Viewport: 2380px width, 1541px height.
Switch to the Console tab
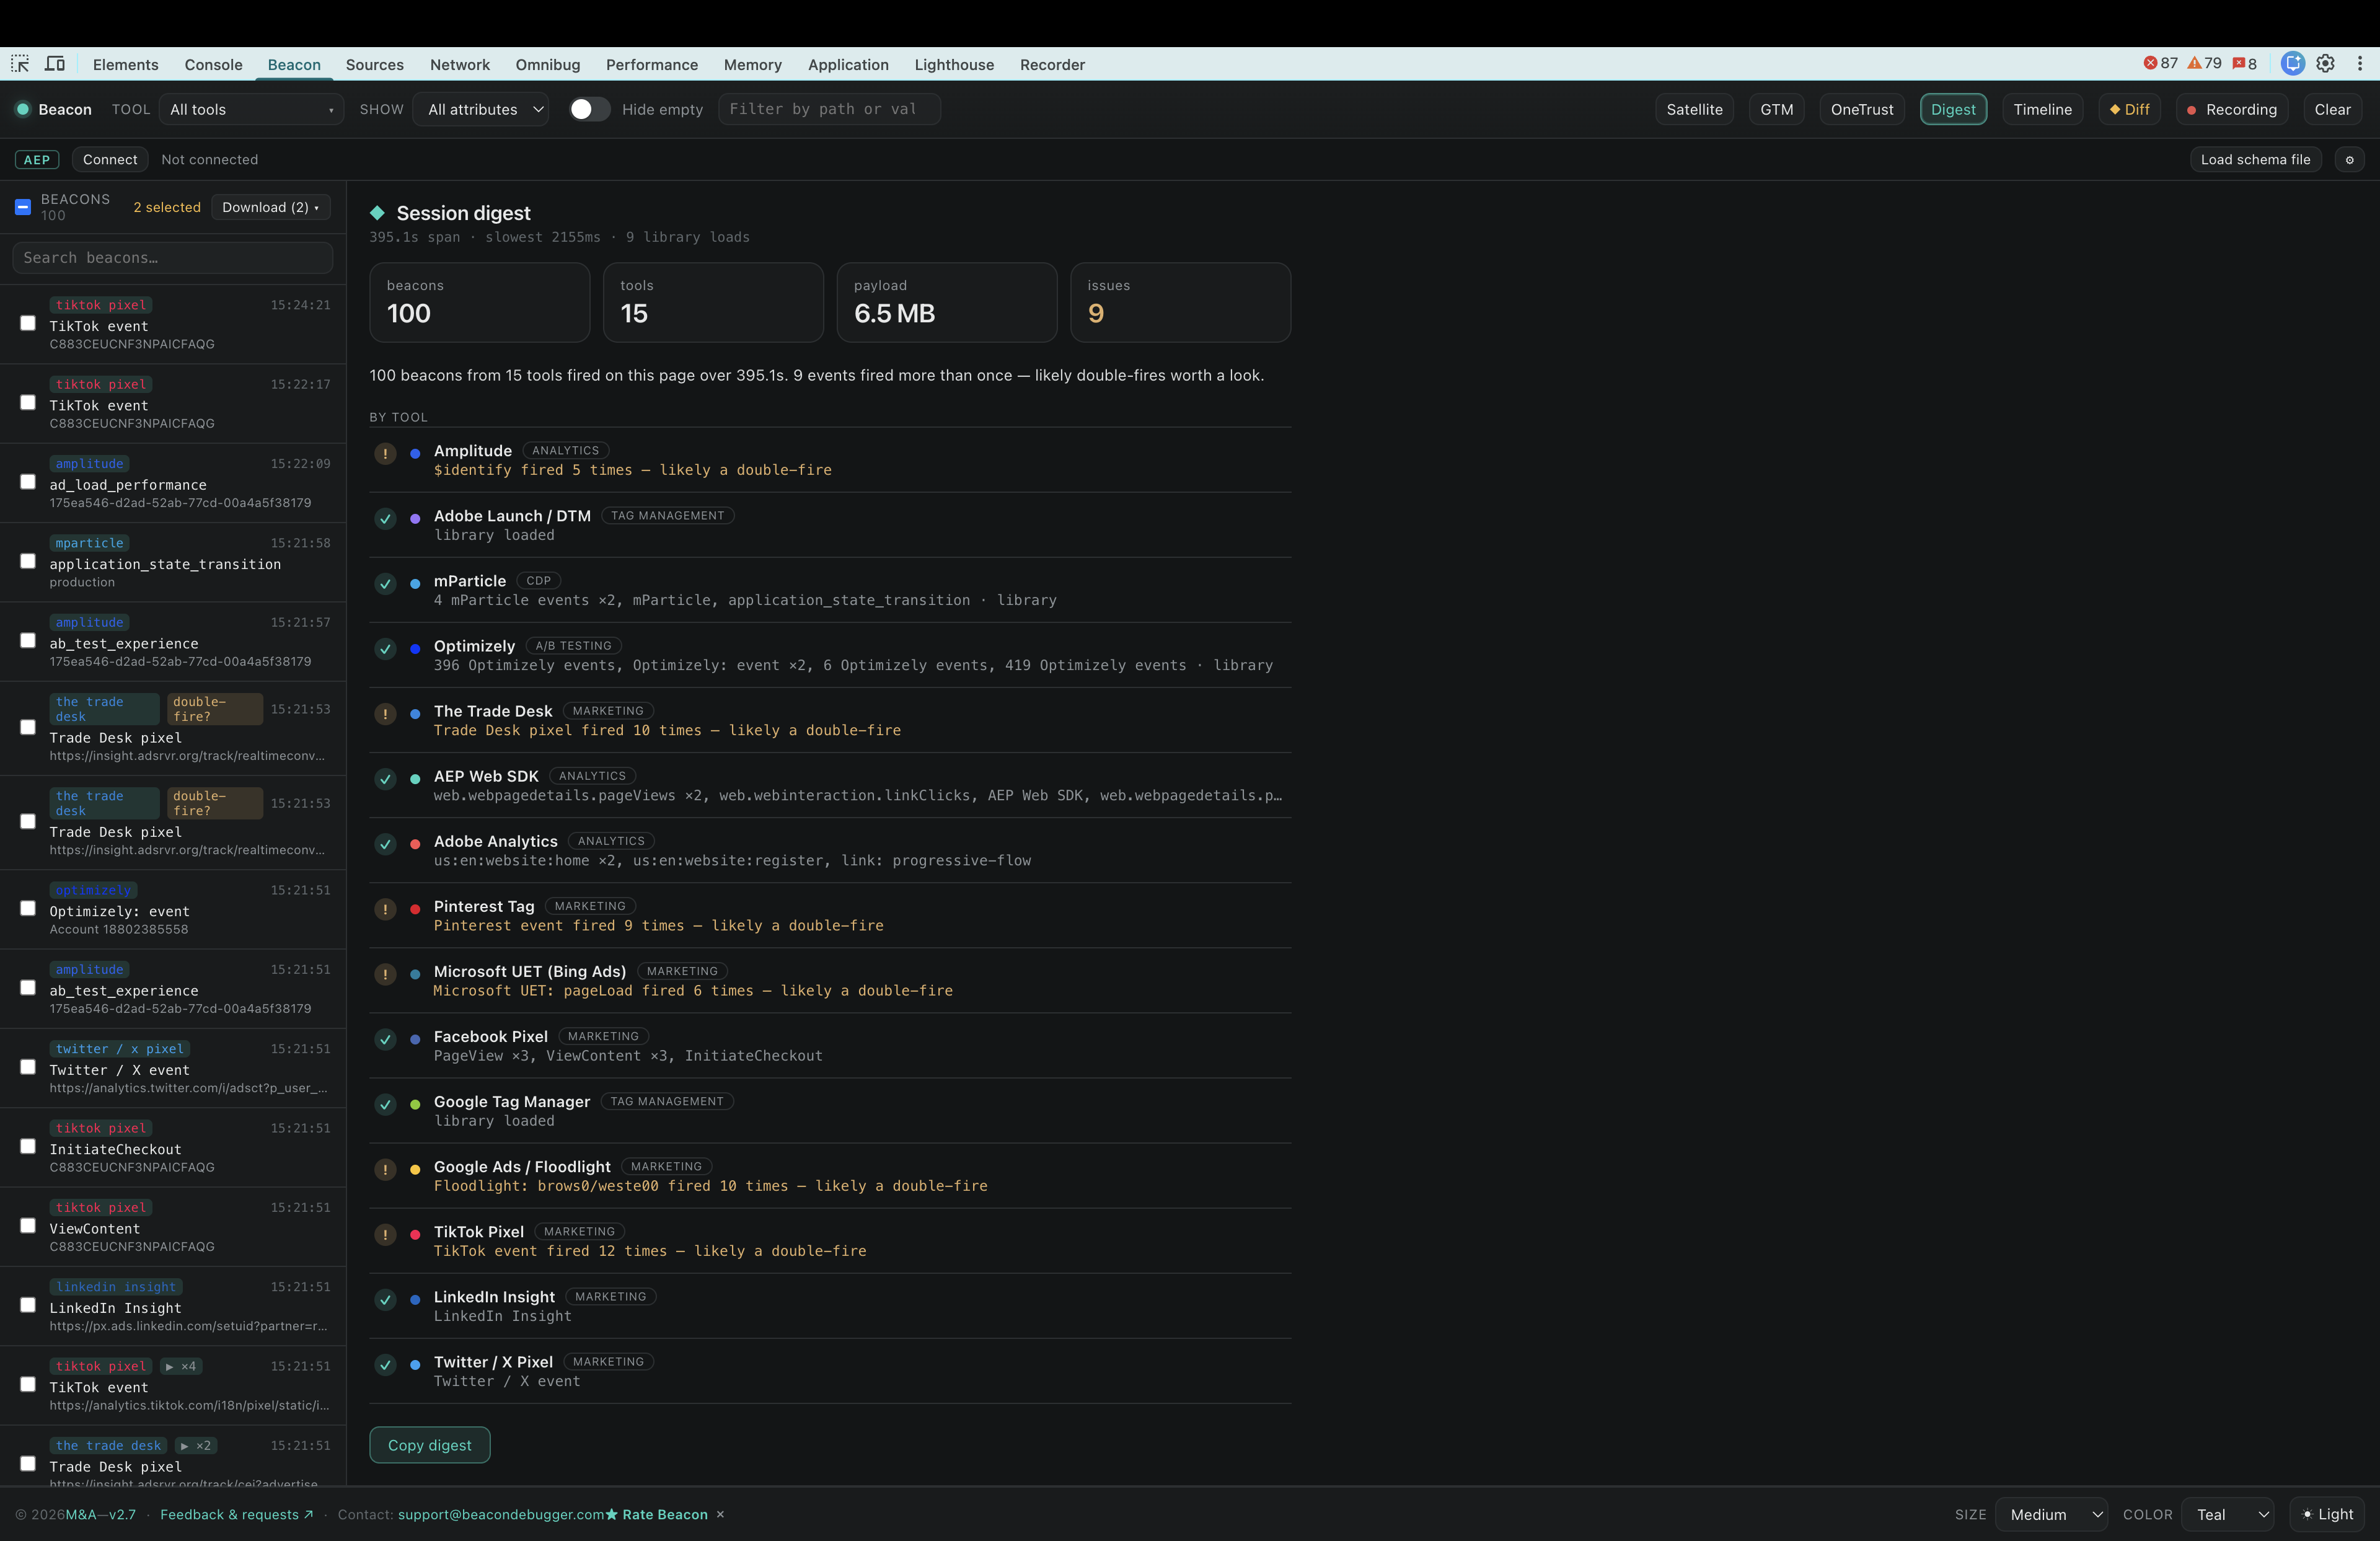click(213, 65)
